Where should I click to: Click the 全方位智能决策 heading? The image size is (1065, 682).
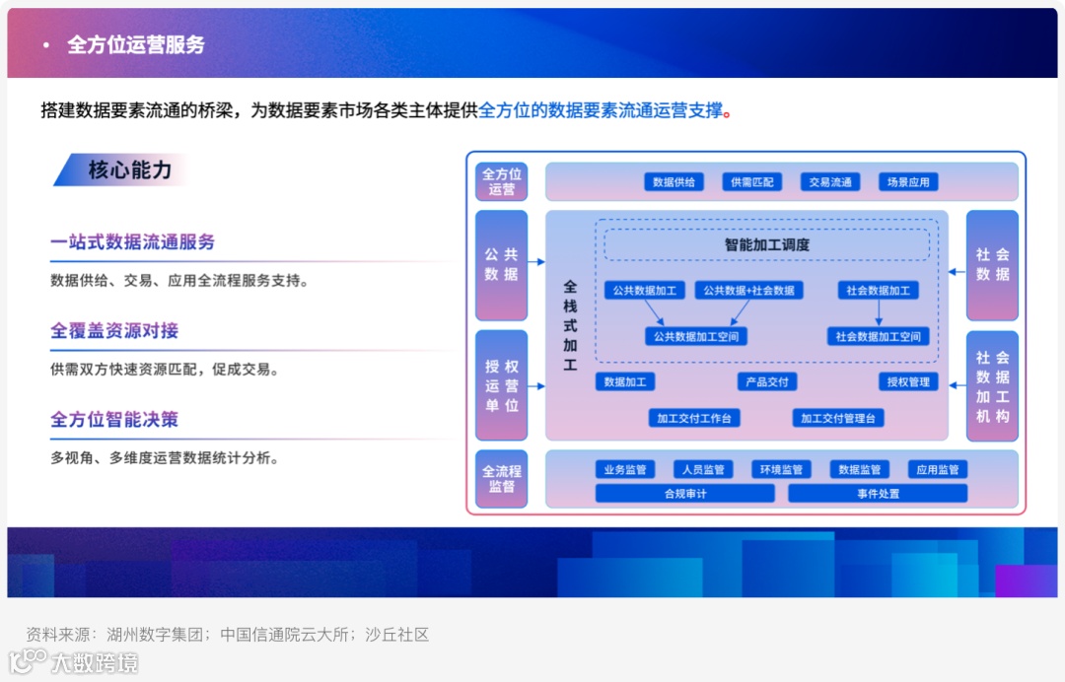(114, 420)
